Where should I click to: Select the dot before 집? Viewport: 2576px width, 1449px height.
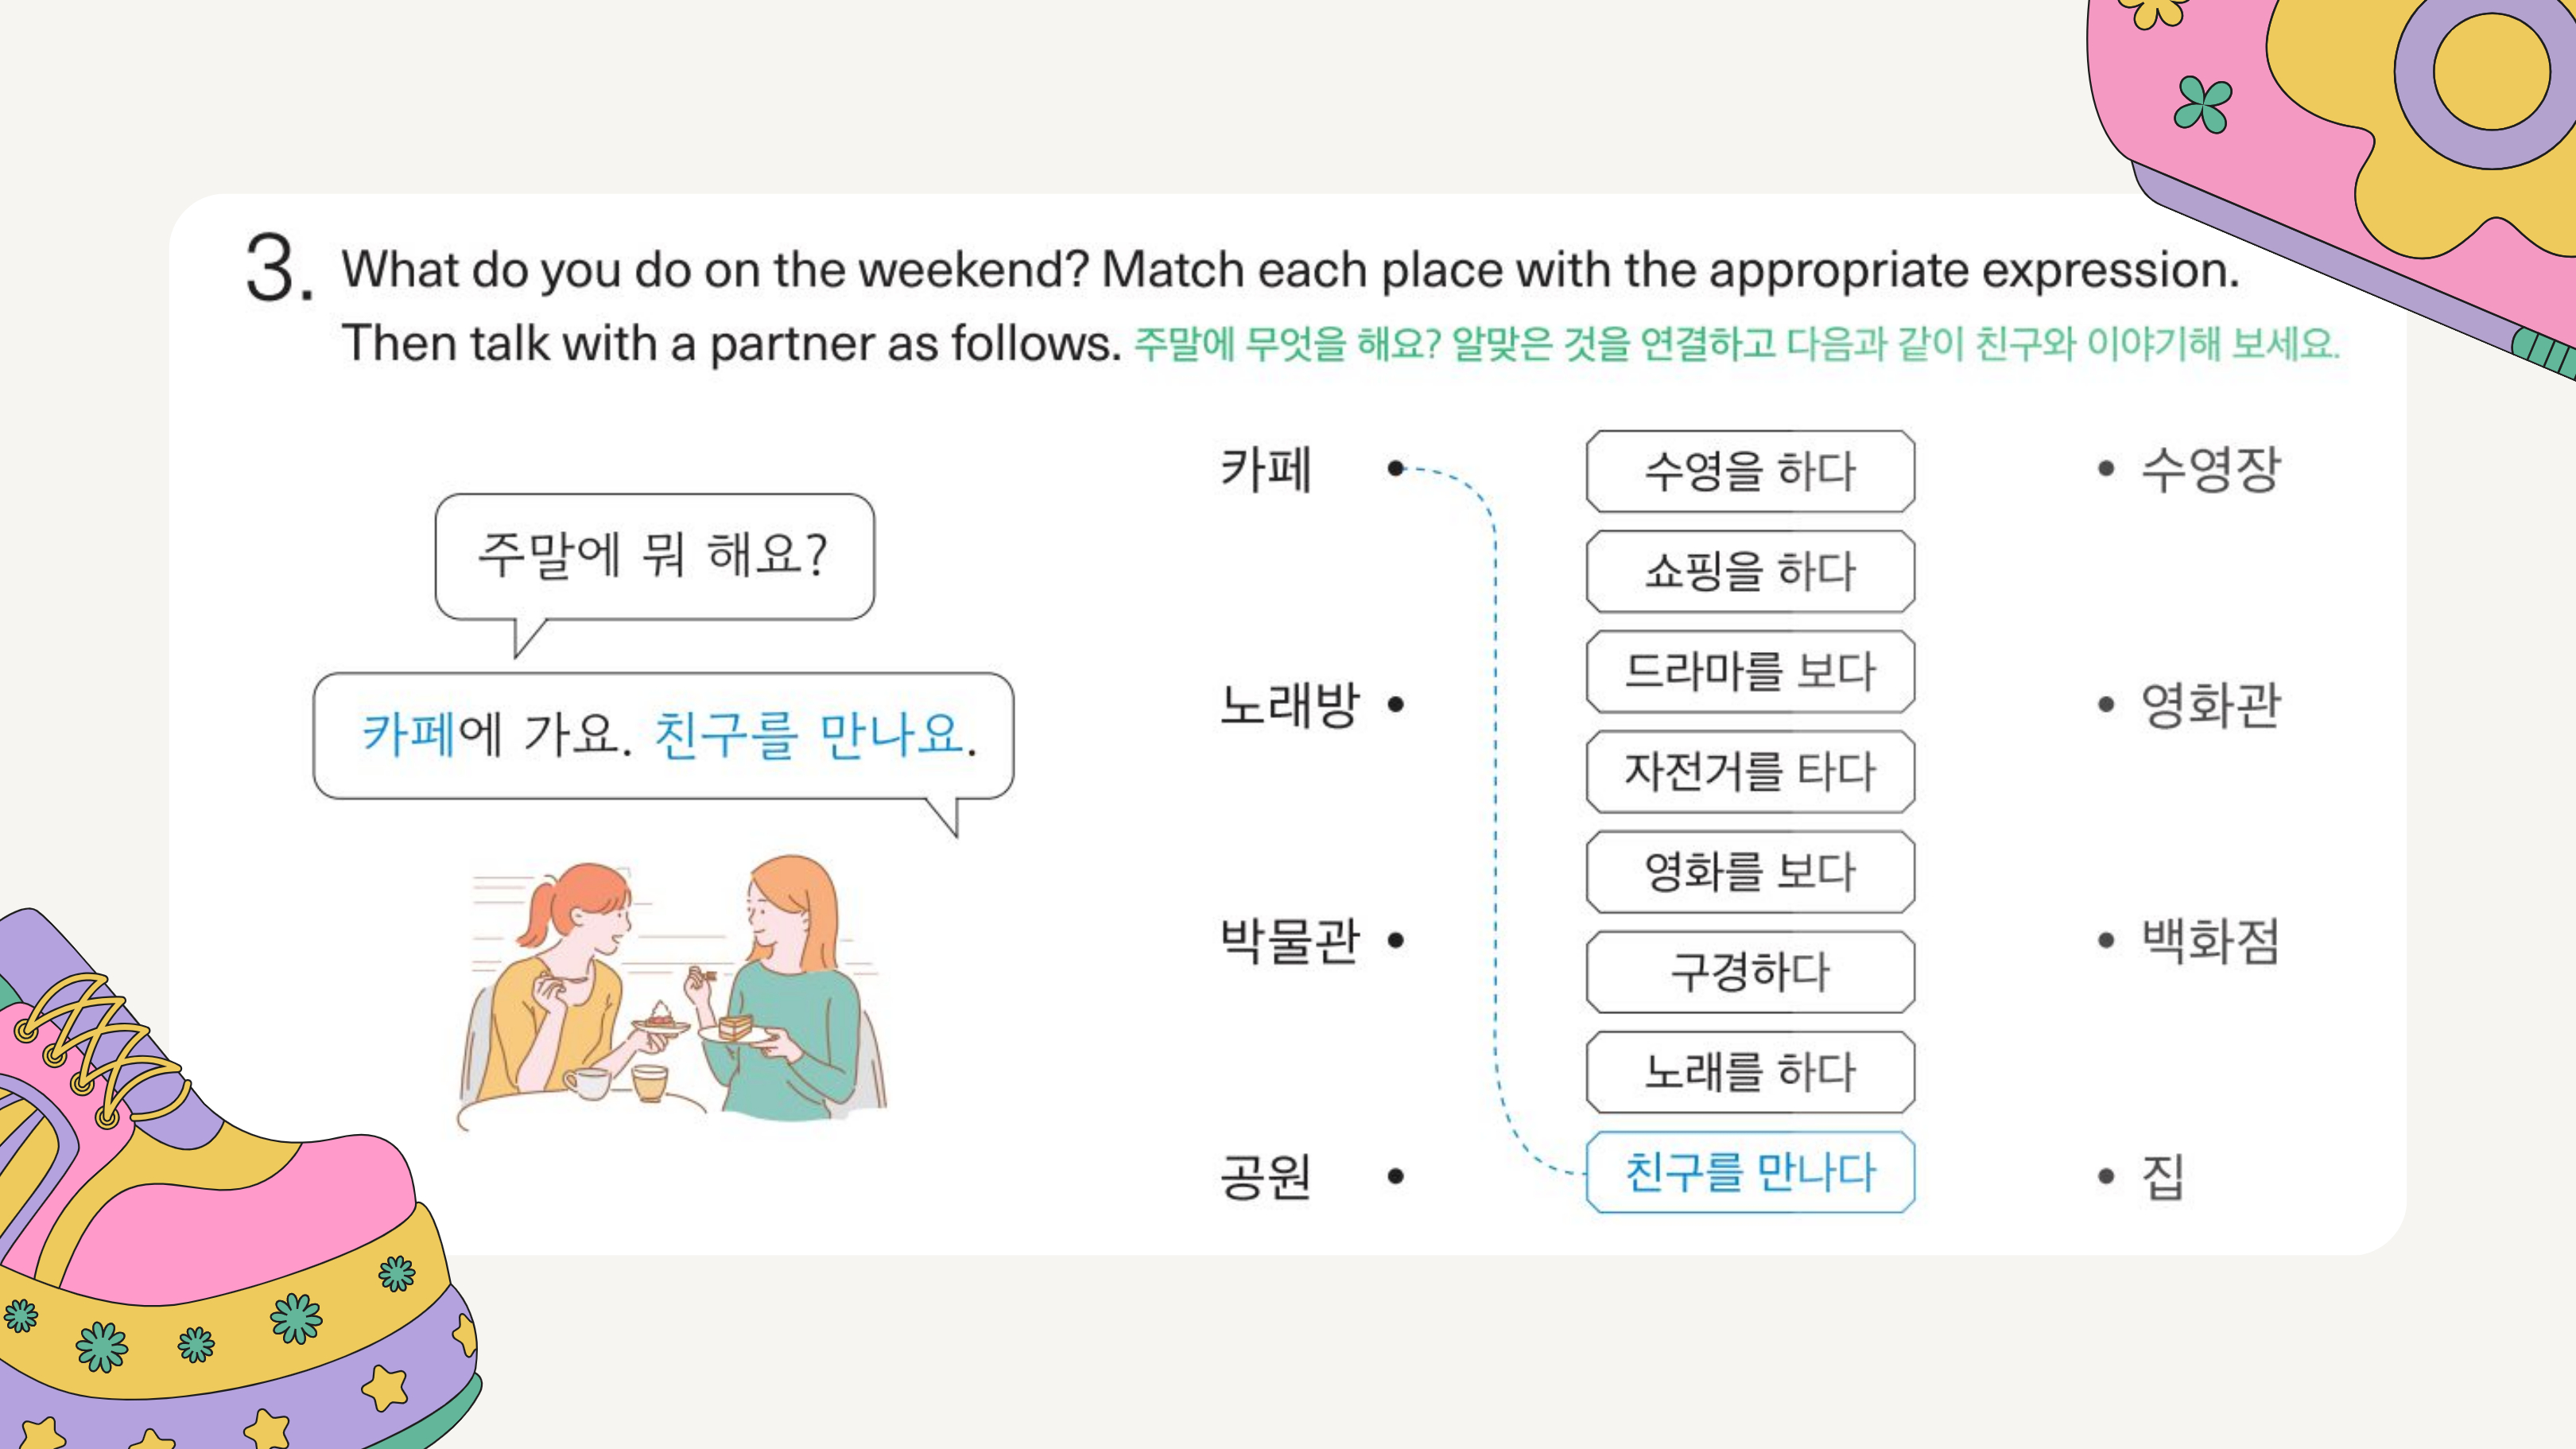tap(2106, 1176)
